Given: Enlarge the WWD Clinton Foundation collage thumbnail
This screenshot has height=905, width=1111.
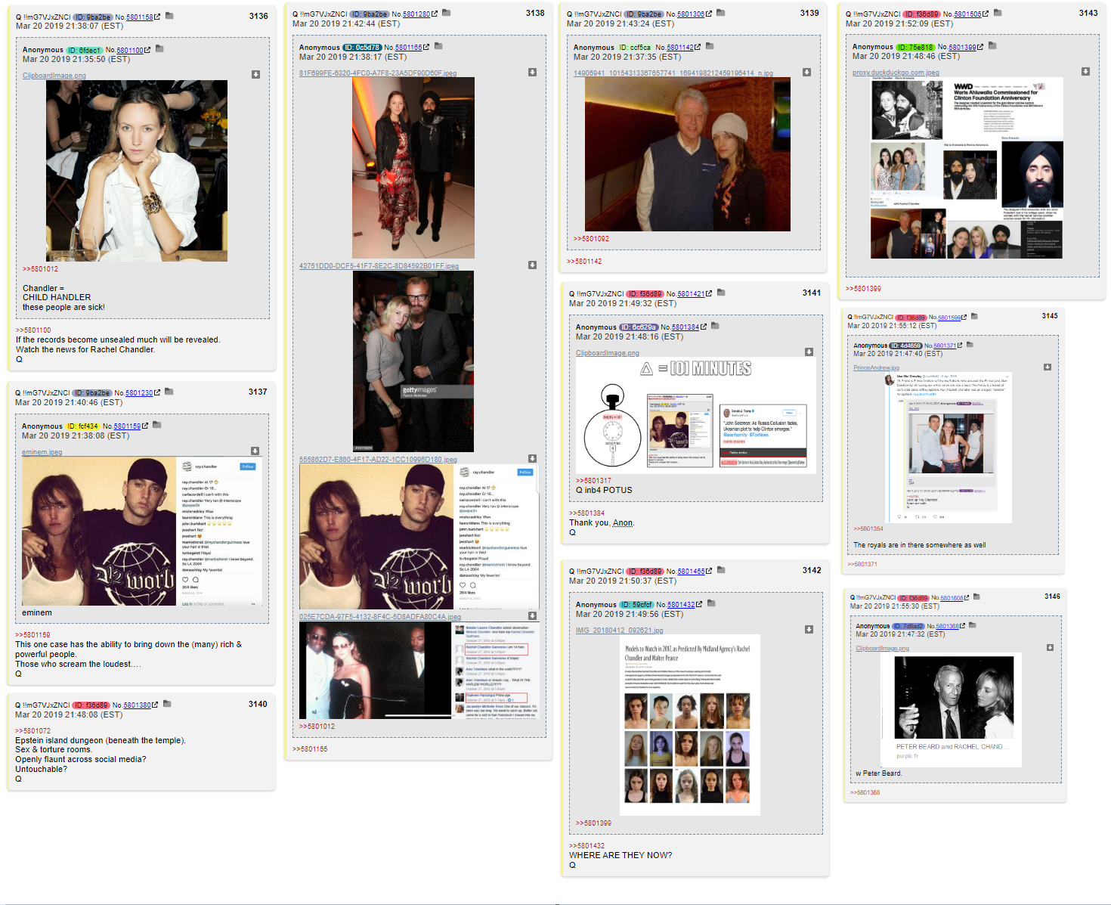Looking at the screenshot, I should (x=967, y=168).
